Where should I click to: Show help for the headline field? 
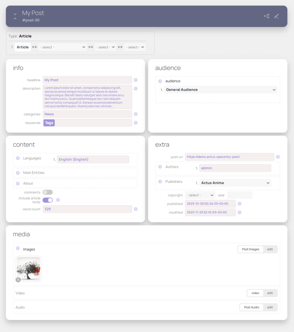coord(136,80)
